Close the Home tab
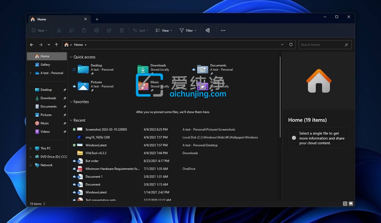The height and width of the screenshot is (223, 381). (85, 19)
